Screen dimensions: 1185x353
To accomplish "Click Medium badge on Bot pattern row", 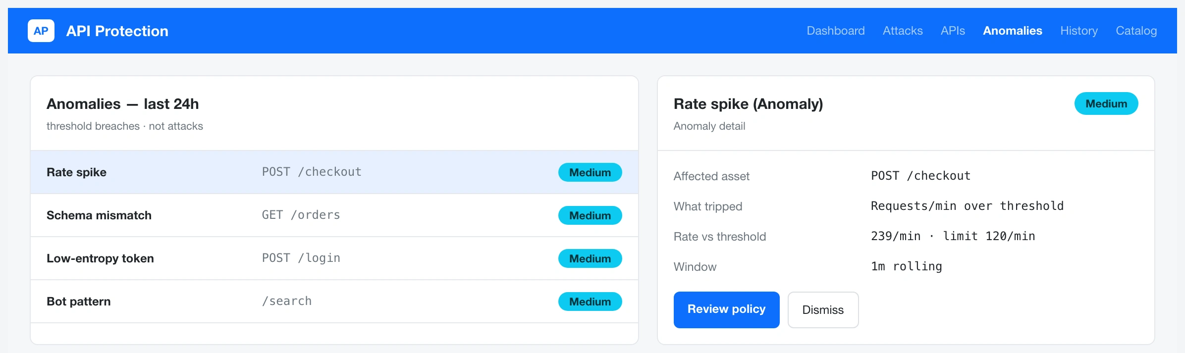I will [590, 302].
